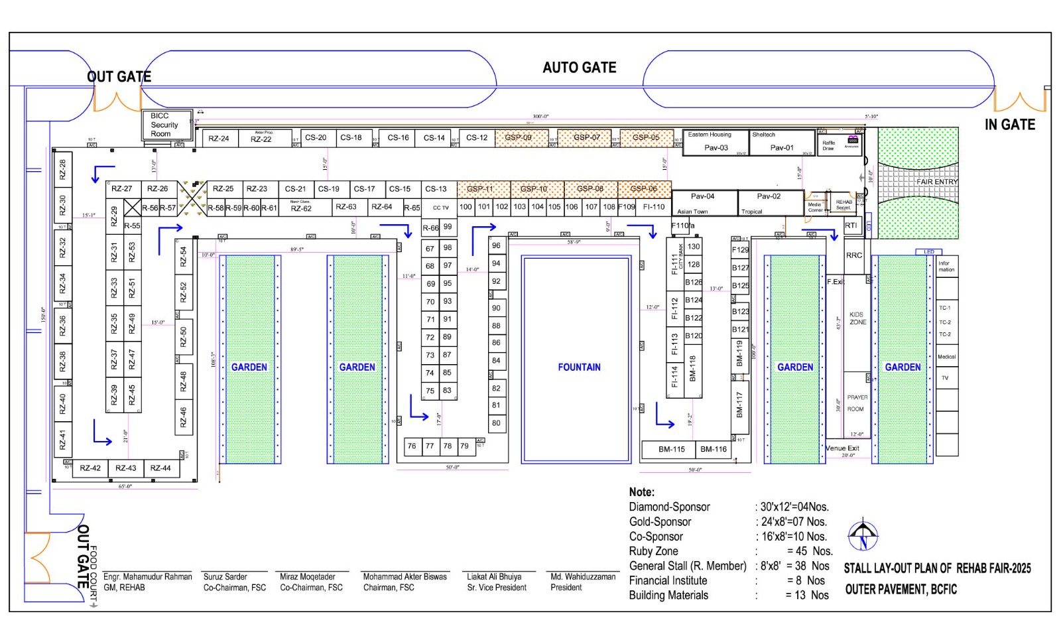Viewport: 1061px width, 644px height.
Task: Click the Pav-03 Eastern Housing pavilion
Action: [716, 143]
